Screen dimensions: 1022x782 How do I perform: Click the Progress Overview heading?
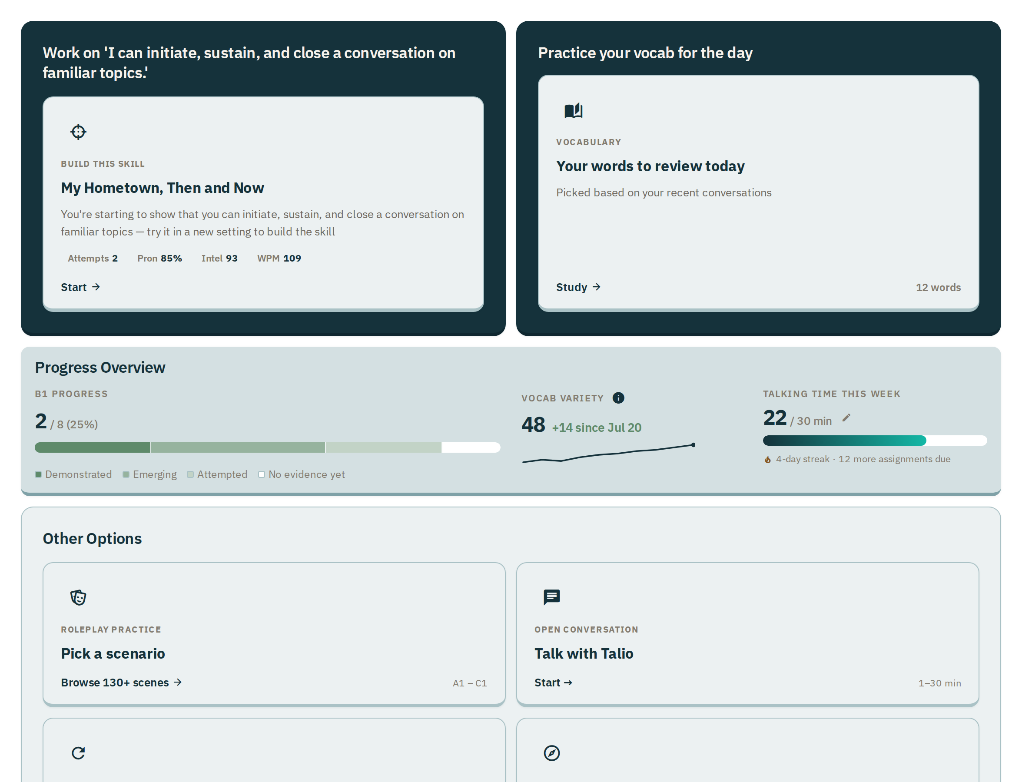tap(100, 367)
